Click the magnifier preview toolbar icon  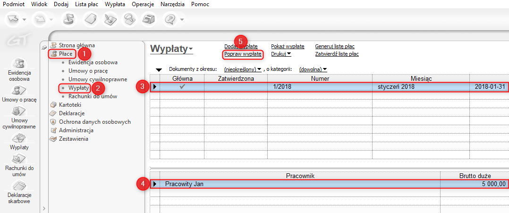[x=130, y=19]
